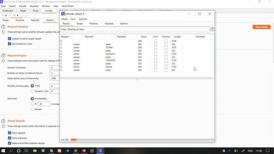The width and height of the screenshot is (274, 154).
Task: Click the Start attack button
Action: 262,27
